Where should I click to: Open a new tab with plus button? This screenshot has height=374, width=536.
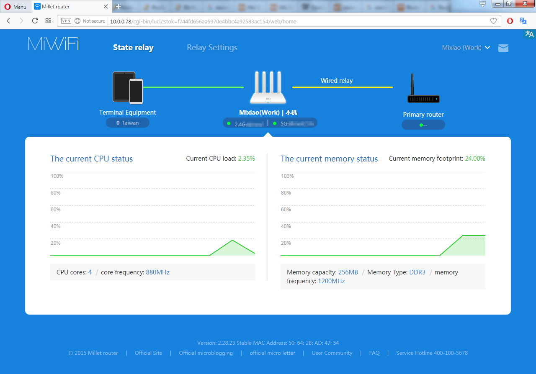click(x=118, y=7)
